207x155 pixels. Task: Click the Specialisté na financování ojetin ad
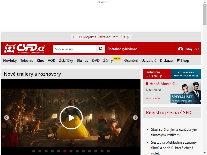tap(186, 93)
